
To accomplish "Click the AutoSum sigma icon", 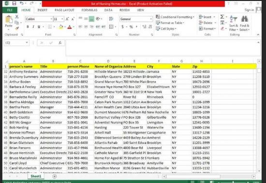I will coord(222,16).
